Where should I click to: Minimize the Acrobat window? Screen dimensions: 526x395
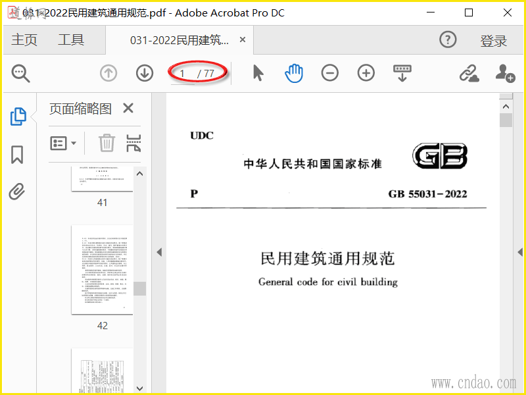(431, 13)
